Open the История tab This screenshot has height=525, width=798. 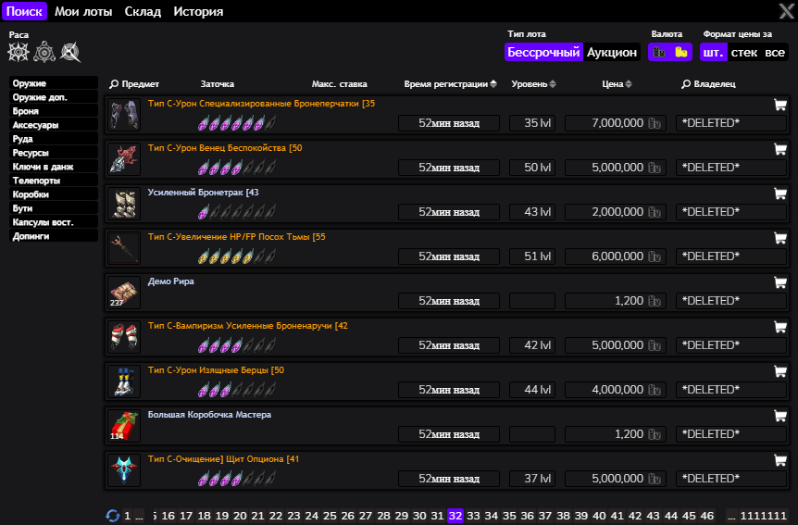198,11
